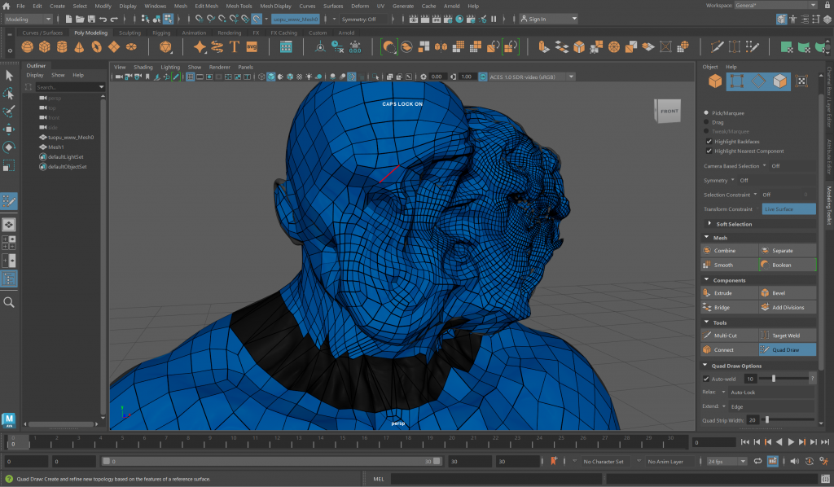
Task: Open the Symmetry dropdown in Modeling Toolkit
Action: point(733,180)
